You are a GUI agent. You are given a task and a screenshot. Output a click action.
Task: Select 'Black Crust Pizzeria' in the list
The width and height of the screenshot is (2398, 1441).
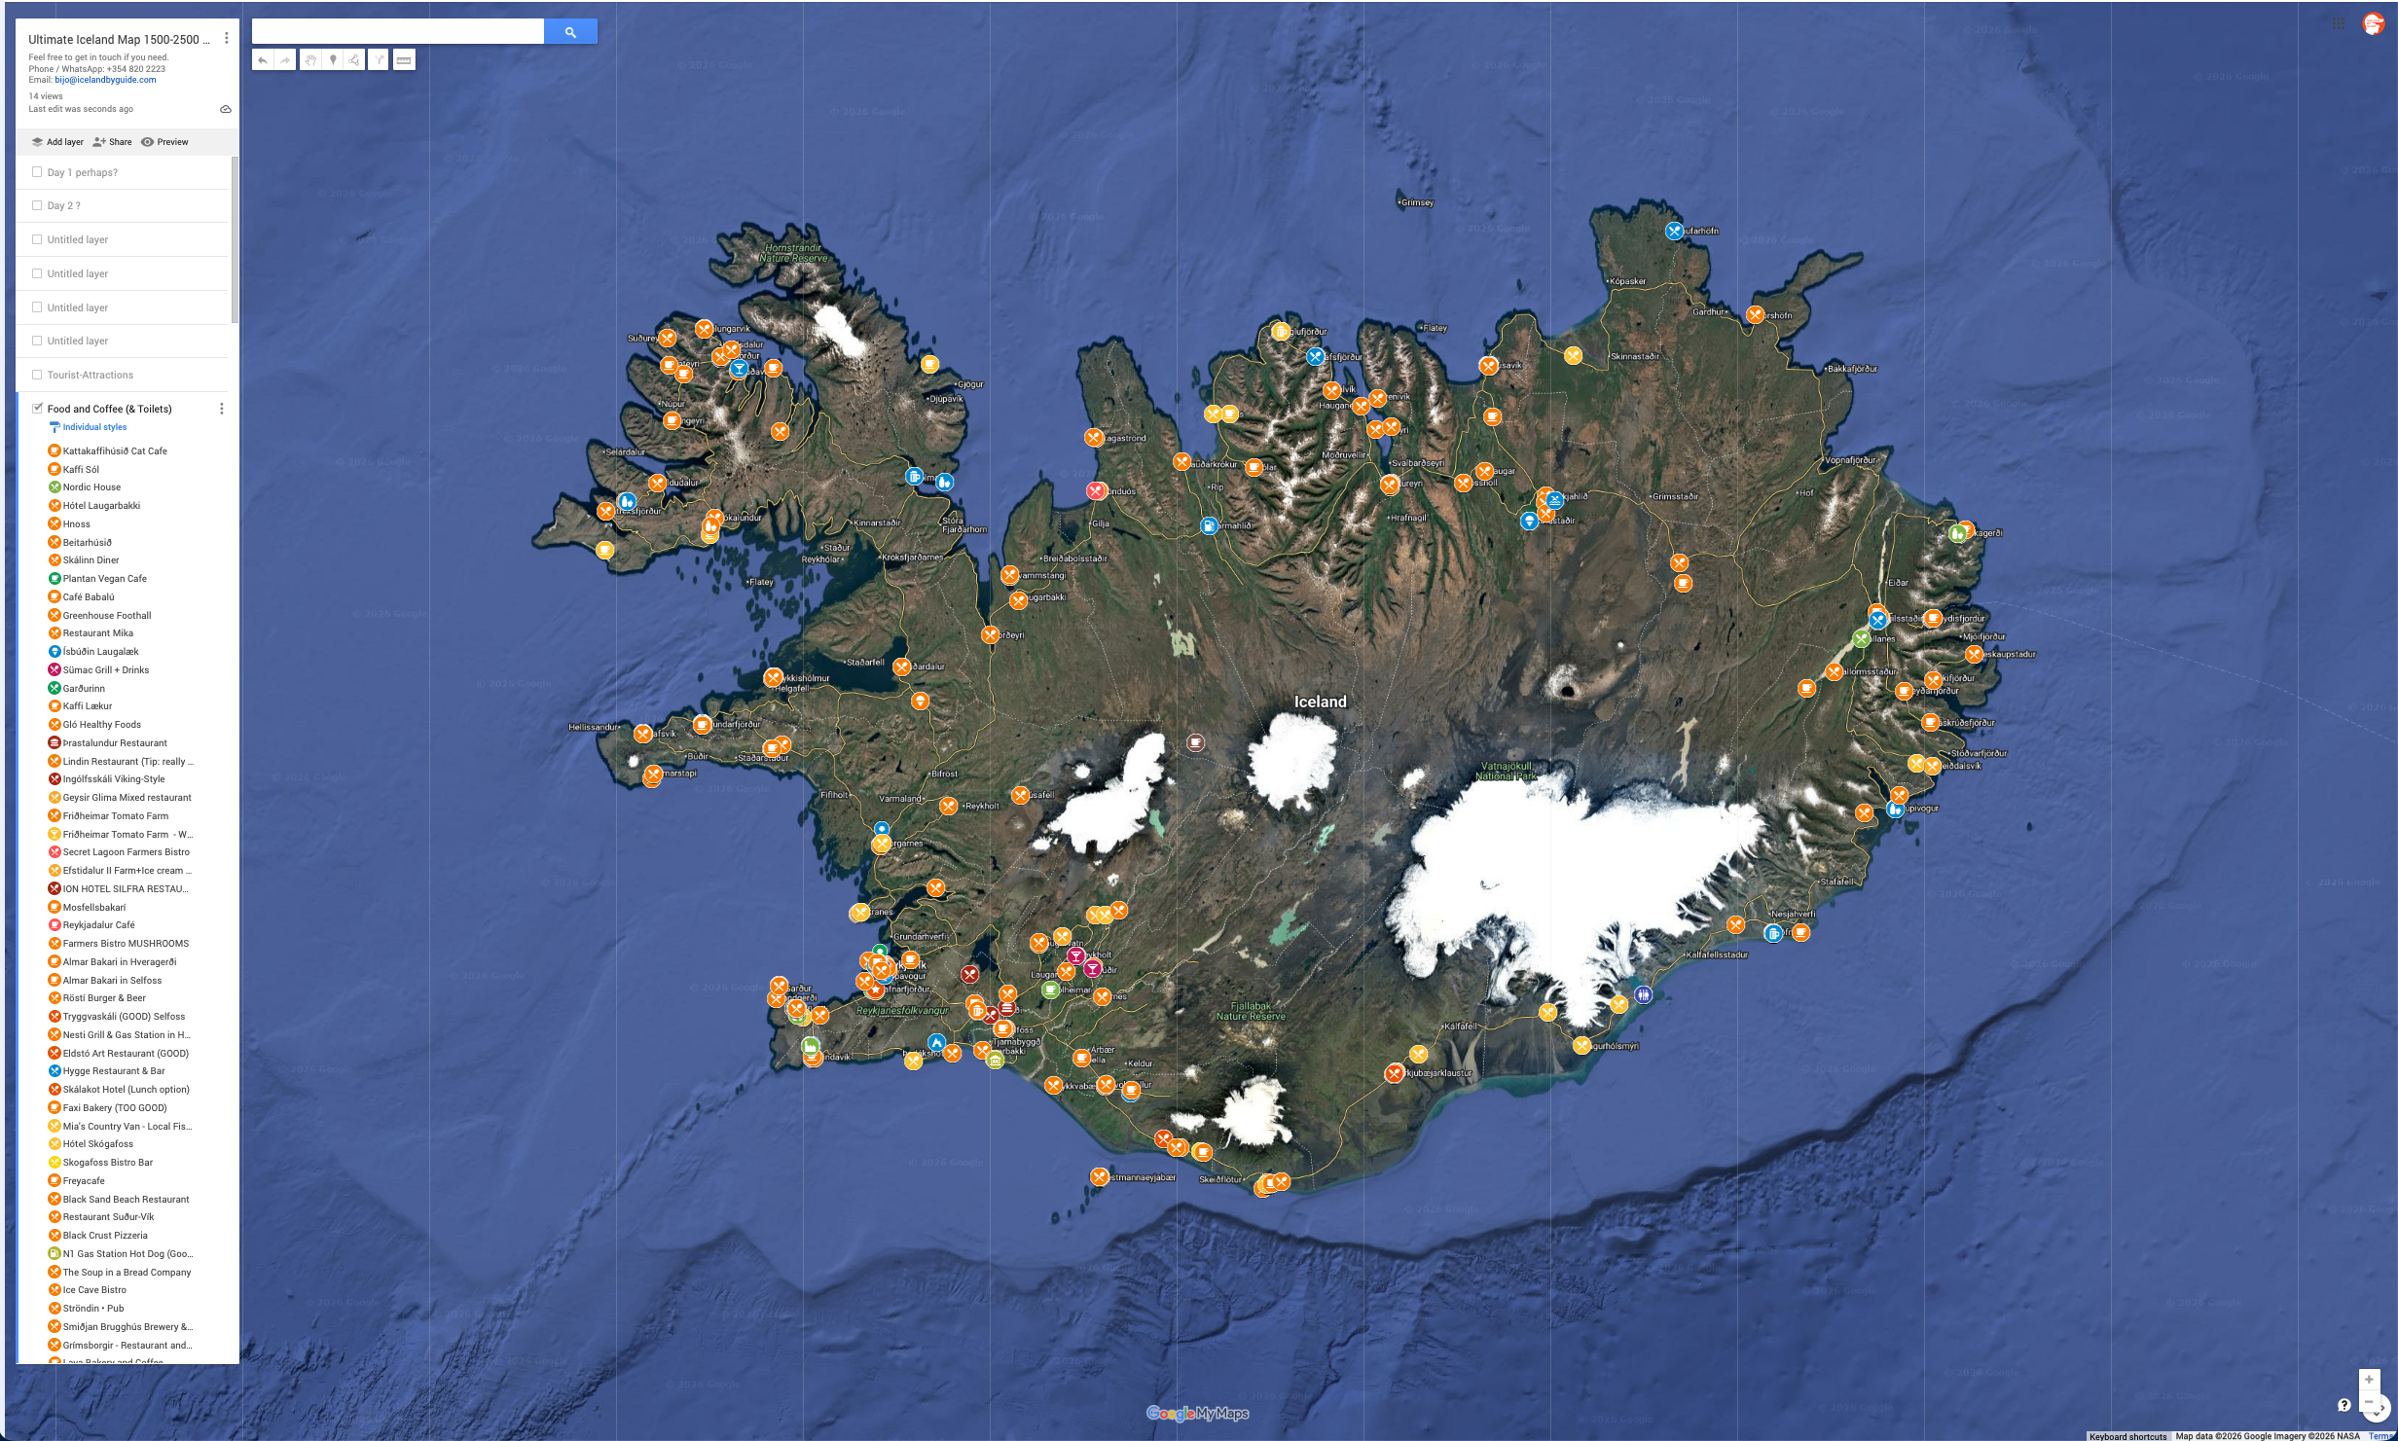coord(105,1236)
